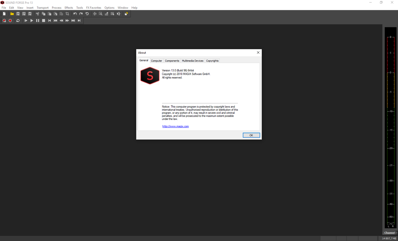This screenshot has width=398, height=241.
Task: Click OK in the About dialog
Action: (251, 135)
